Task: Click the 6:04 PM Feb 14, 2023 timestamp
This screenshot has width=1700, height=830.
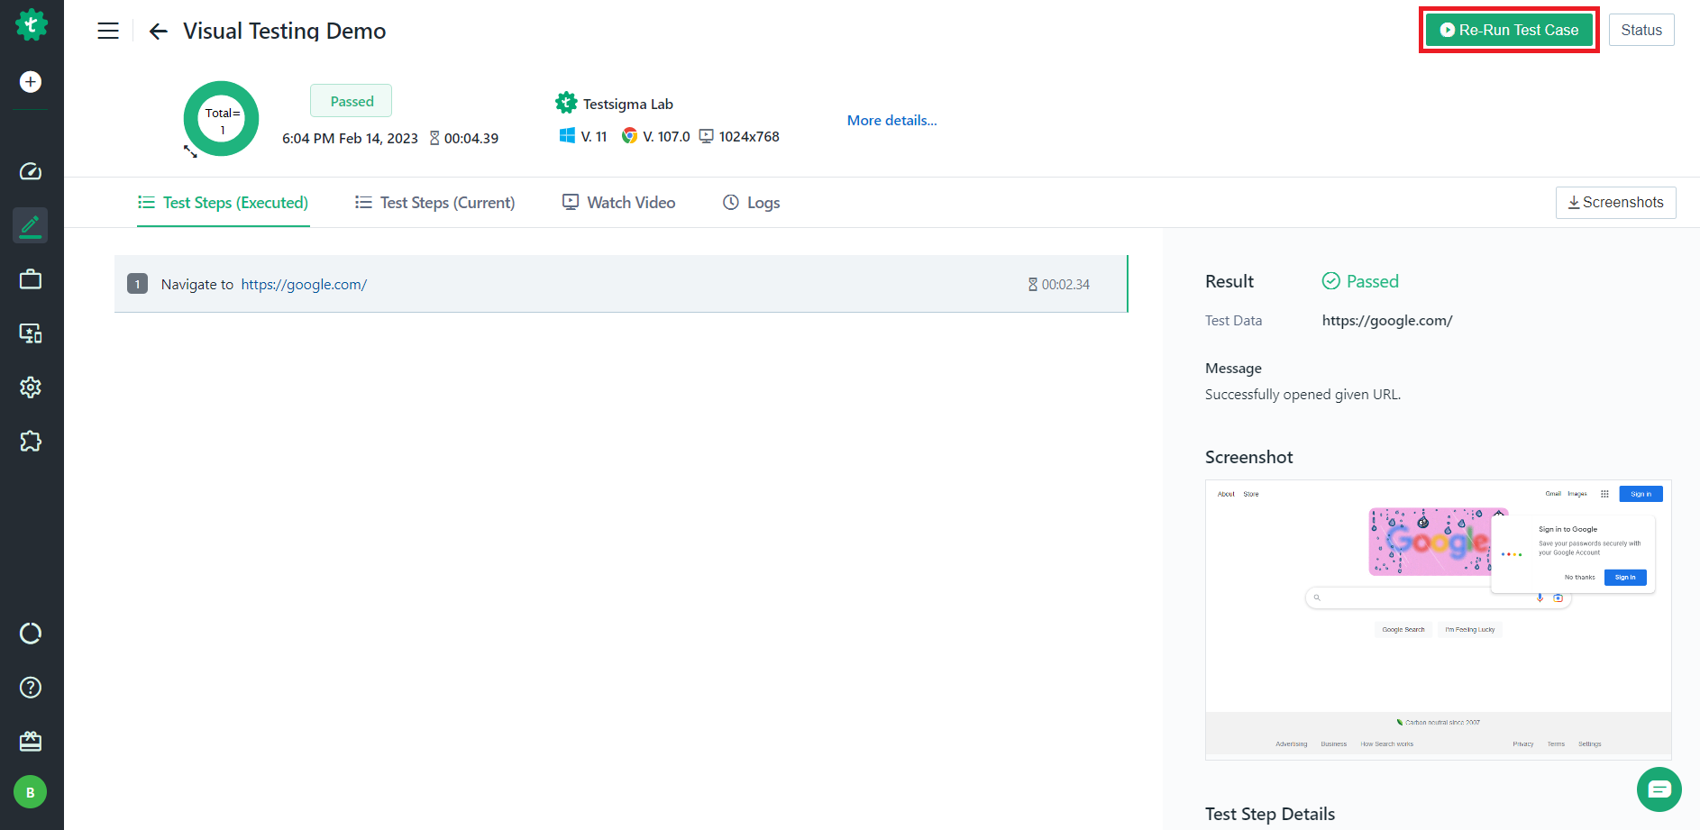Action: pyautogui.click(x=351, y=139)
